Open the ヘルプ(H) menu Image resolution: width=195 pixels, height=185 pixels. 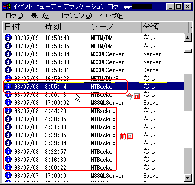(112, 16)
